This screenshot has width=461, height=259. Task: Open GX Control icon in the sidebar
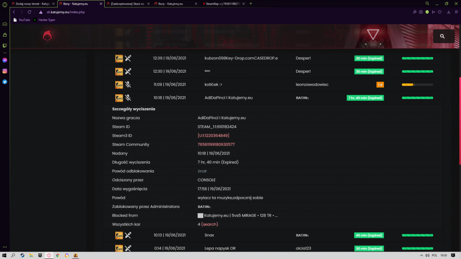click(5, 35)
